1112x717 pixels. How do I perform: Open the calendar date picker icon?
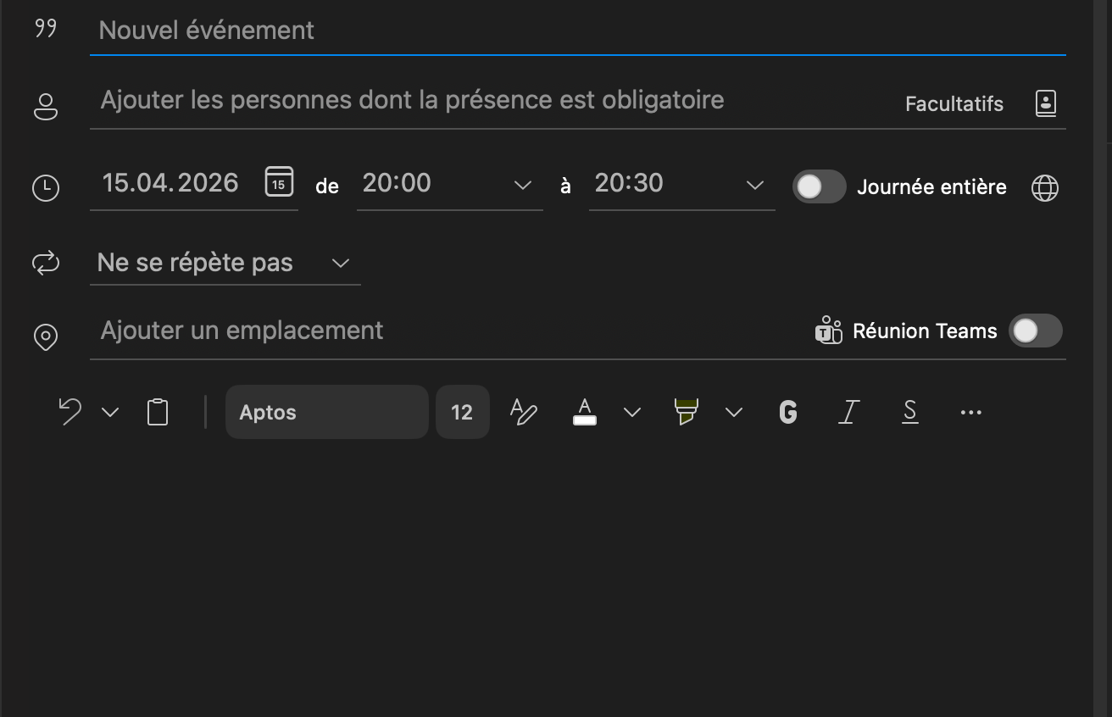pyautogui.click(x=279, y=182)
